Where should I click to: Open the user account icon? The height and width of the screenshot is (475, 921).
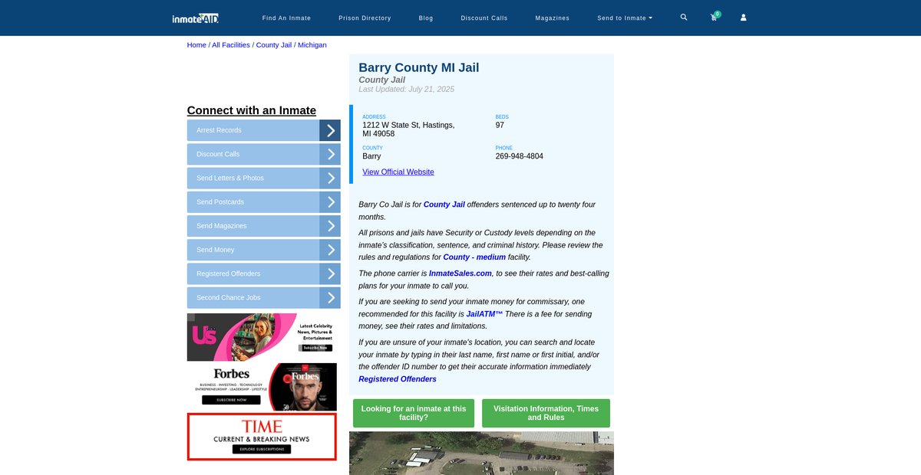[743, 18]
